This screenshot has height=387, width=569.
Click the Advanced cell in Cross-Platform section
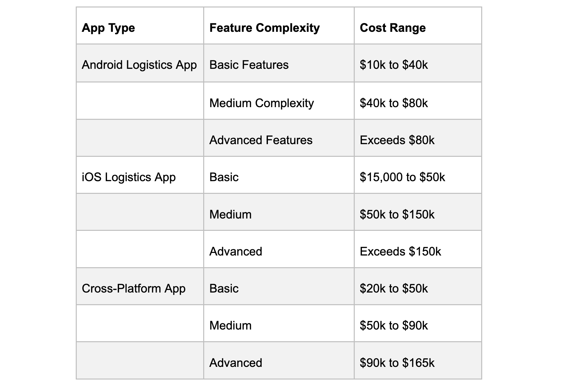click(279, 360)
